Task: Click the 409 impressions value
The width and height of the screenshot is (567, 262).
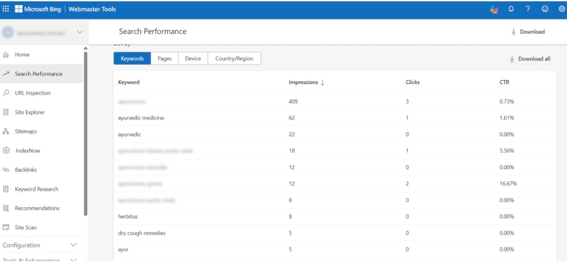Action: click(x=293, y=101)
